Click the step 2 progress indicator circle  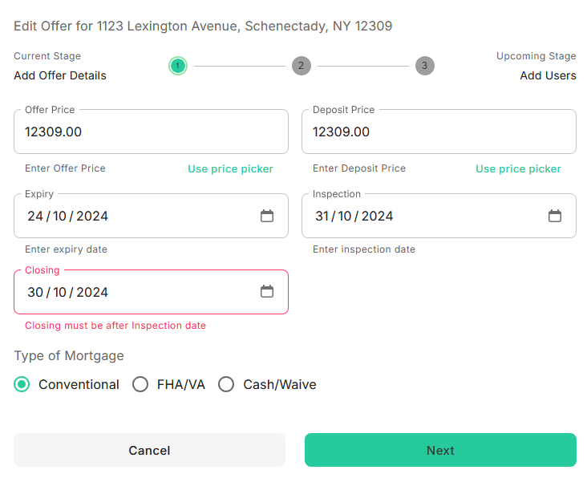coord(302,66)
